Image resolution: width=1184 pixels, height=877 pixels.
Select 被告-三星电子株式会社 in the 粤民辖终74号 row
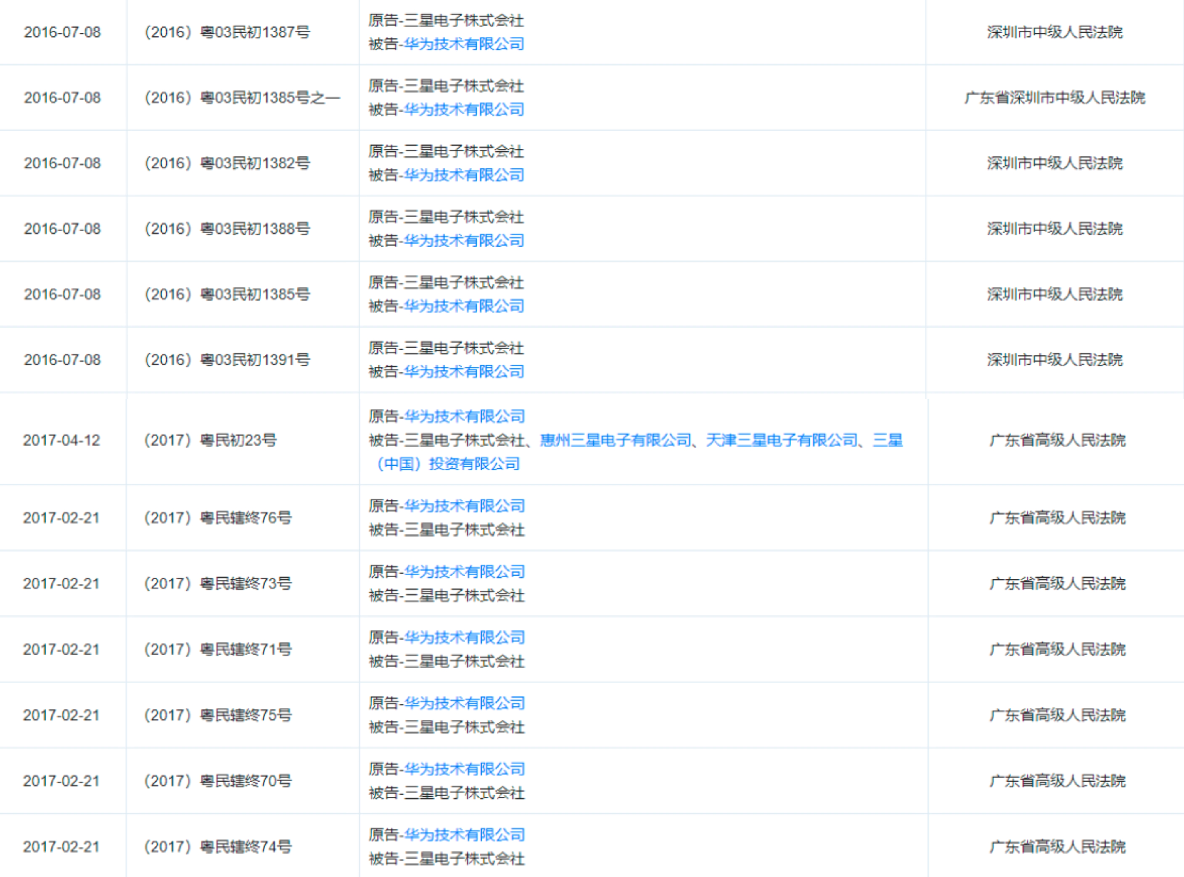(447, 859)
